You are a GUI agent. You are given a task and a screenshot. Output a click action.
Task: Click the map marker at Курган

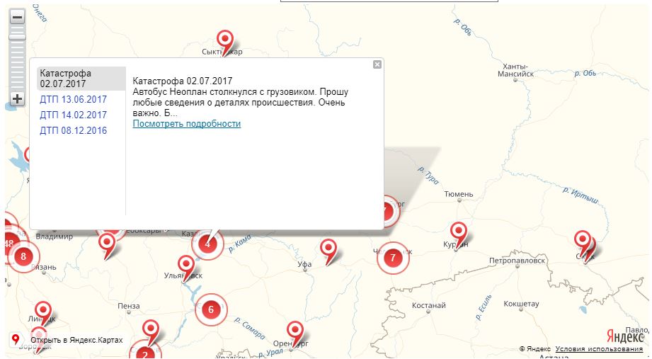(459, 232)
